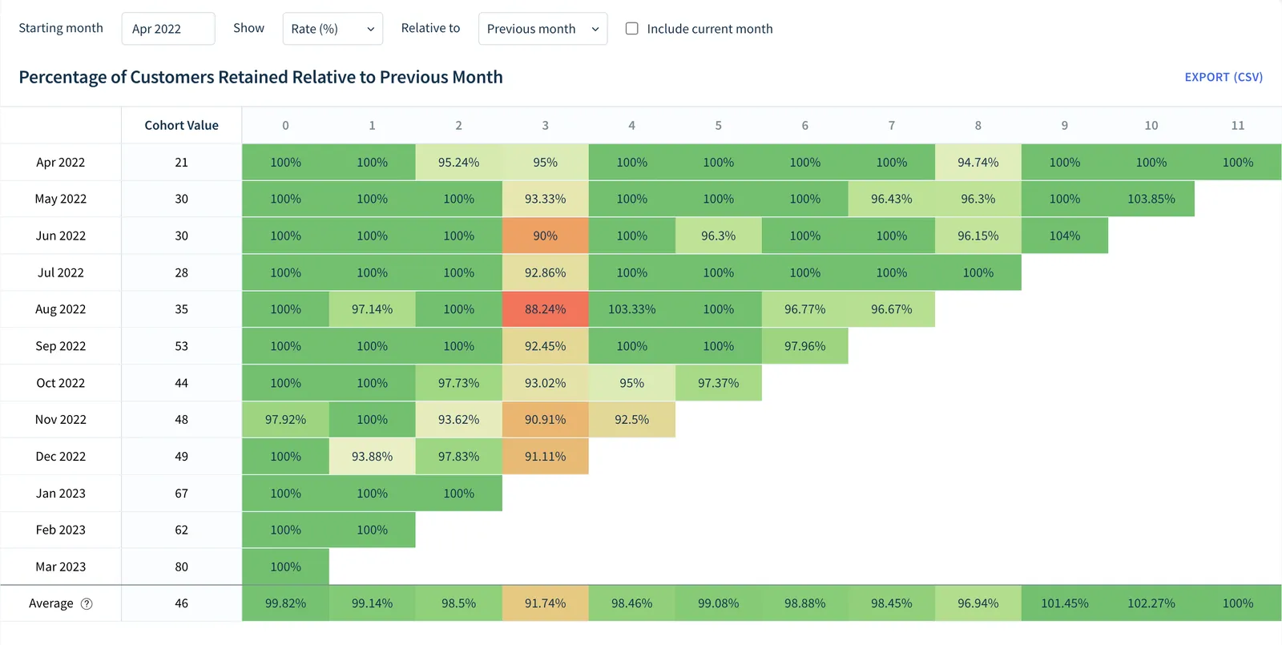
Task: Enable the Include current month checkbox
Action: coord(631,28)
